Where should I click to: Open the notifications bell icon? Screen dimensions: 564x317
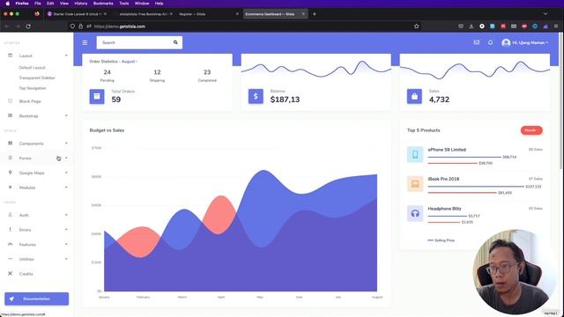tap(490, 42)
